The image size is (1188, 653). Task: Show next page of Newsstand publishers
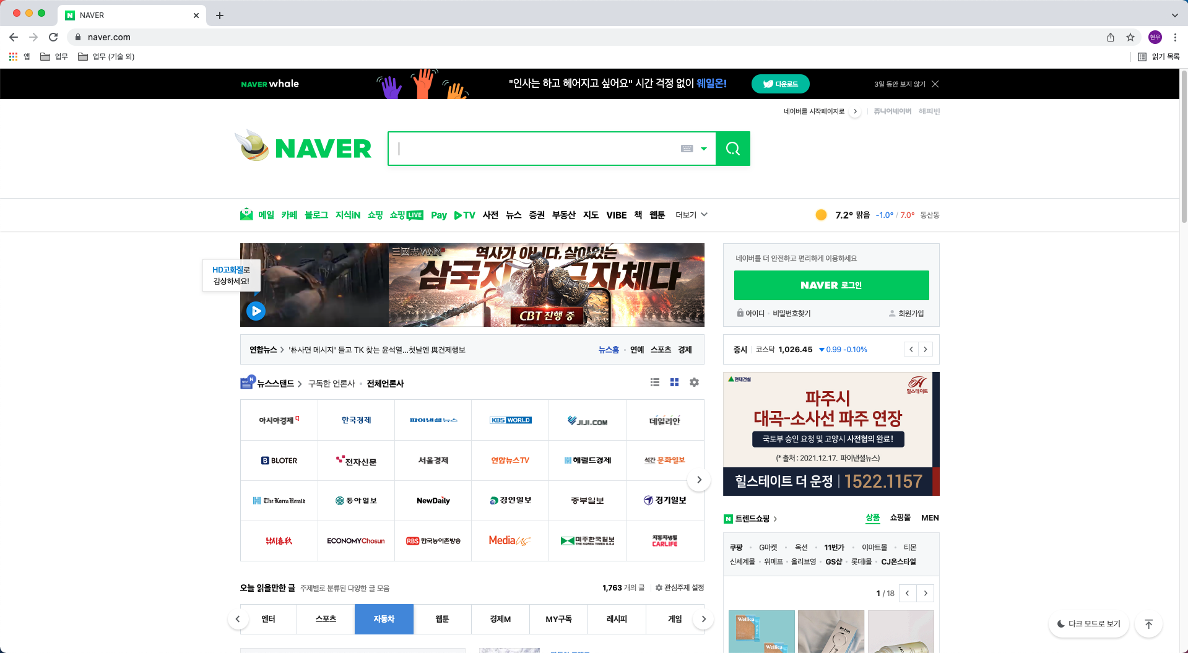[x=699, y=480]
